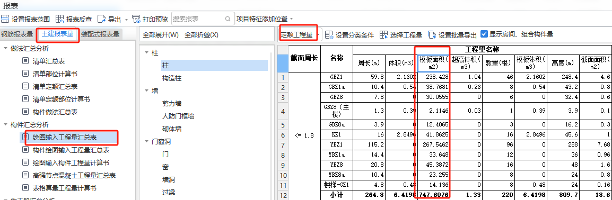The image size is (612, 200).
Task: Select 人防门框墙 in the component list
Action: point(178,116)
